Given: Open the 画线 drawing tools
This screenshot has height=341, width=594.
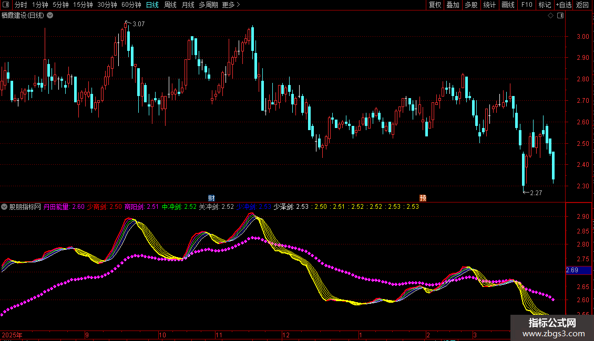Looking at the screenshot, I should tap(508, 5).
